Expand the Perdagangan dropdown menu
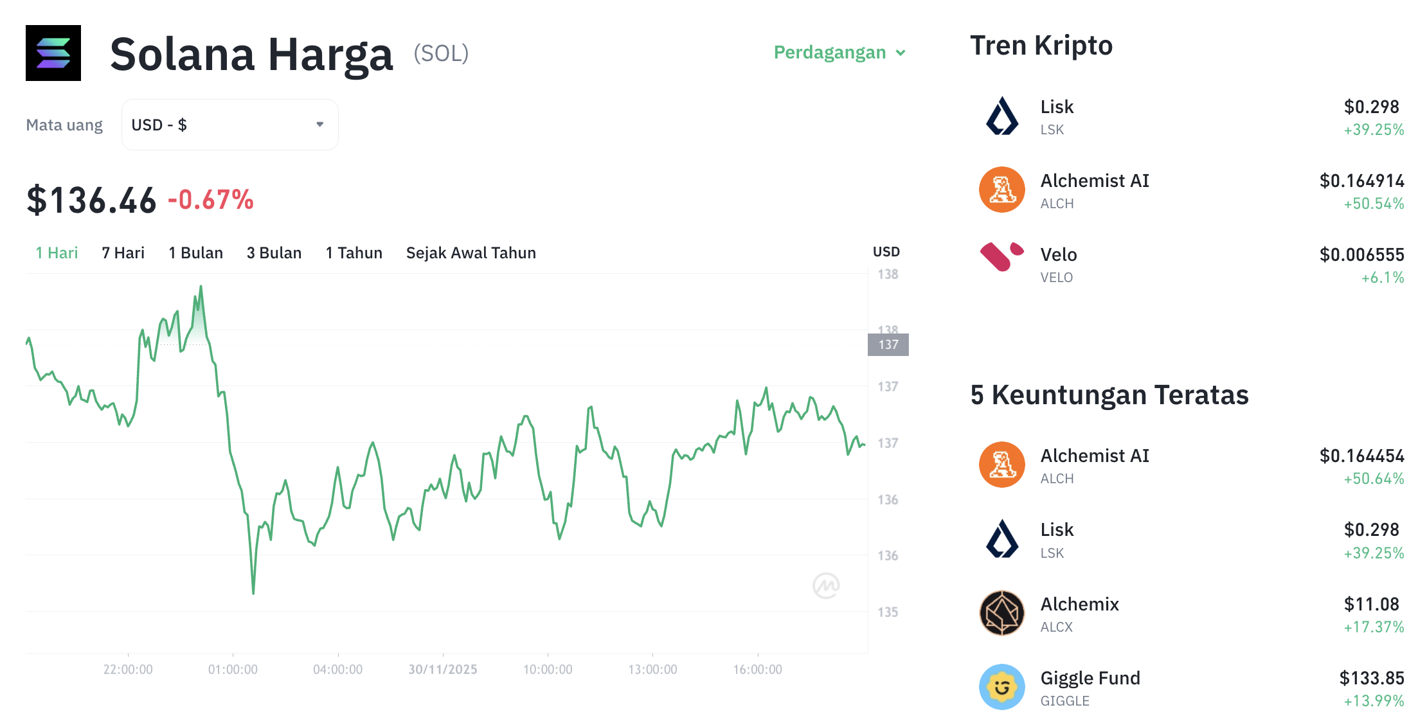Image resolution: width=1418 pixels, height=721 pixels. pyautogui.click(x=839, y=53)
